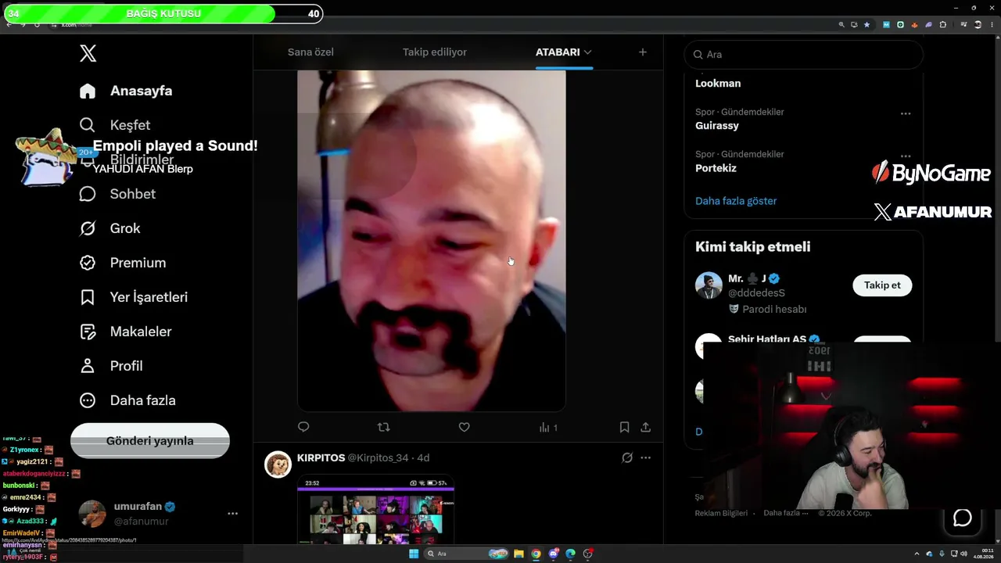The image size is (1001, 563).
Task: Open the KIRPITOS display name link
Action: pos(321,458)
